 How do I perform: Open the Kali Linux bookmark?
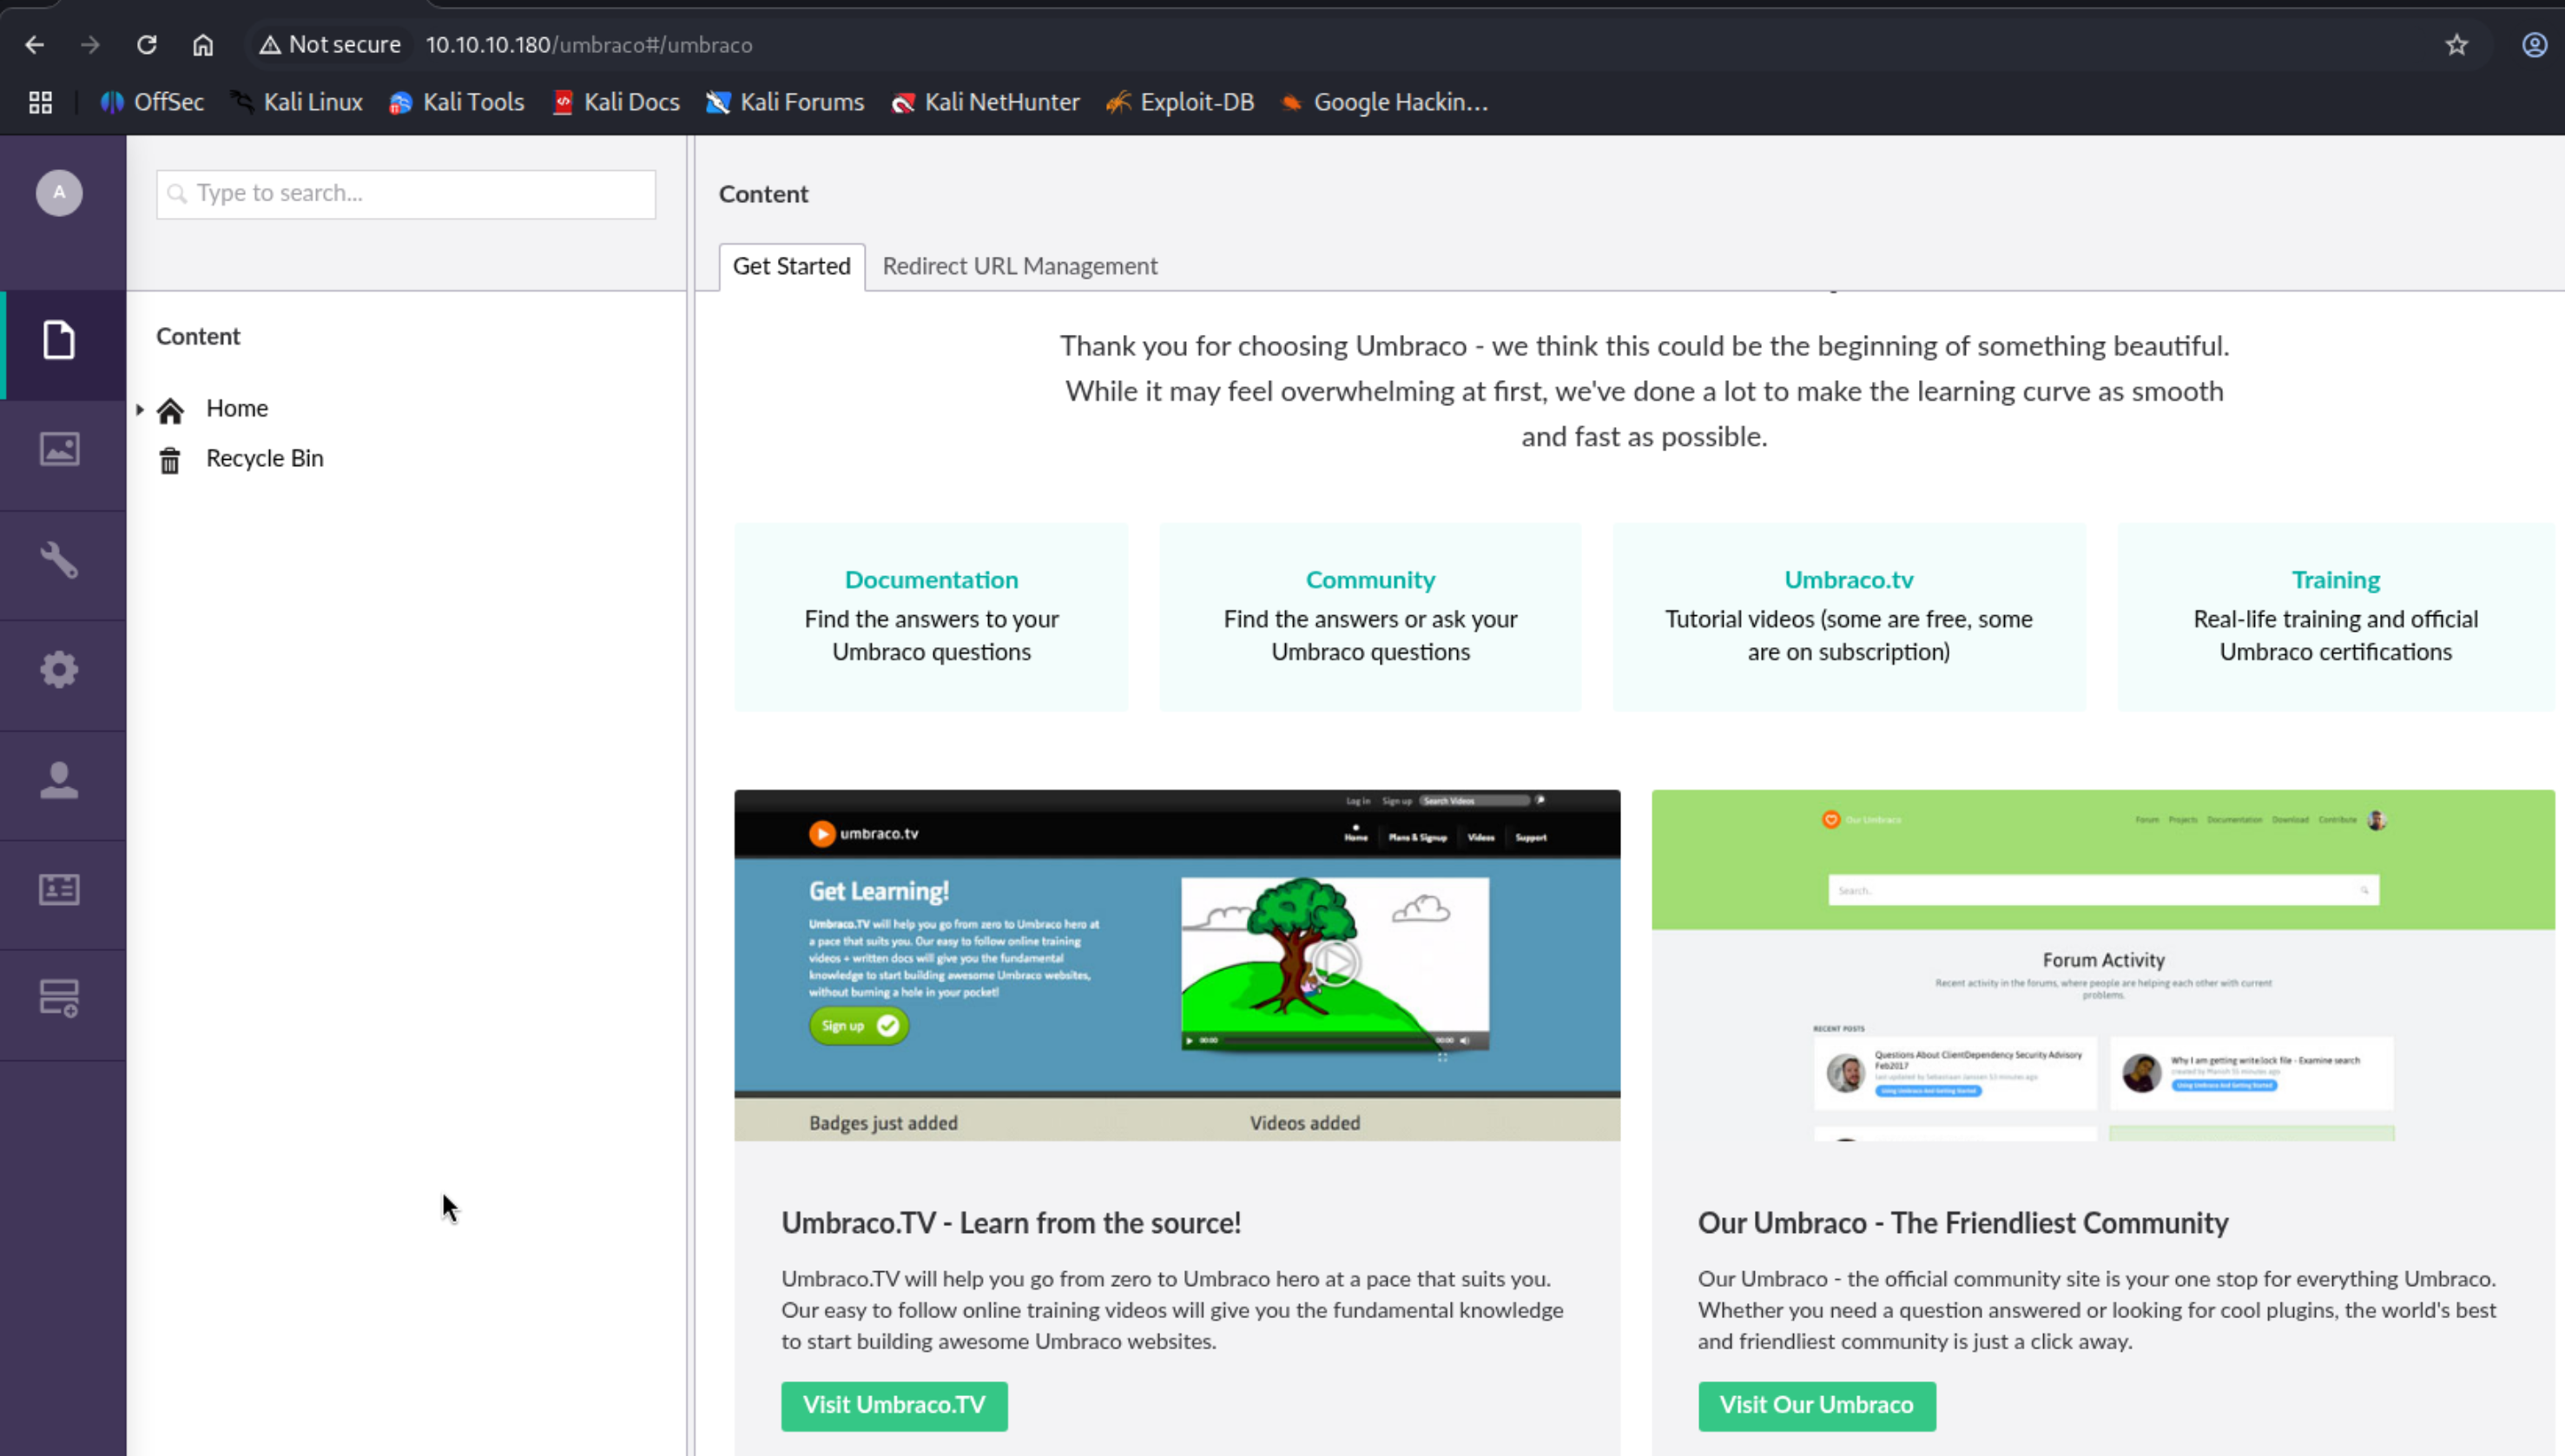pos(297,102)
